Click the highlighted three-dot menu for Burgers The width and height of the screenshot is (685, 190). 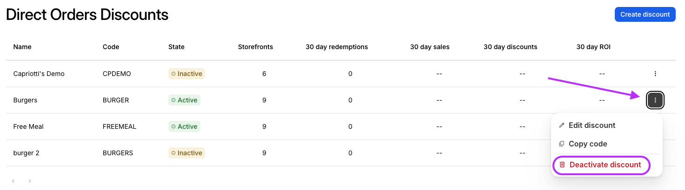[x=655, y=100]
